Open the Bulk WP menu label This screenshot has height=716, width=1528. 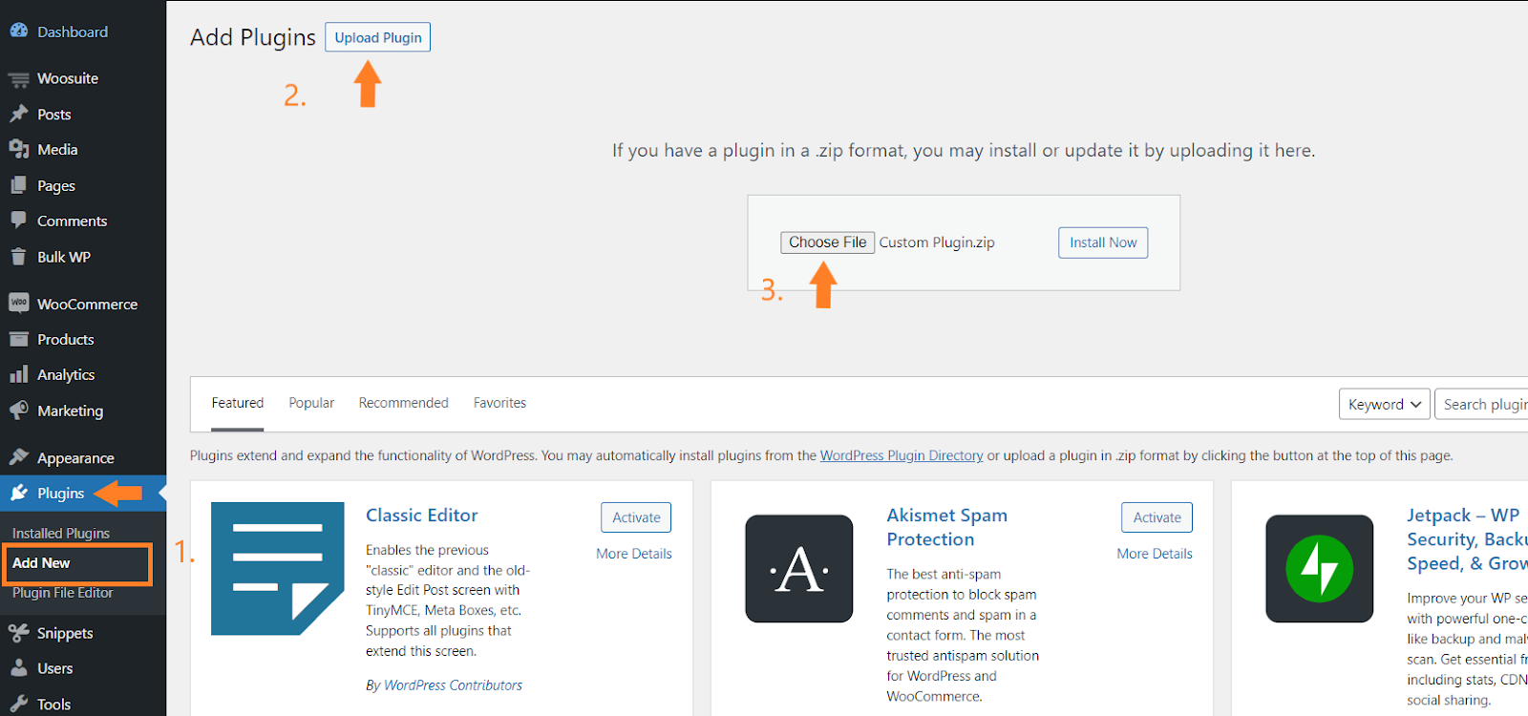pyautogui.click(x=64, y=257)
